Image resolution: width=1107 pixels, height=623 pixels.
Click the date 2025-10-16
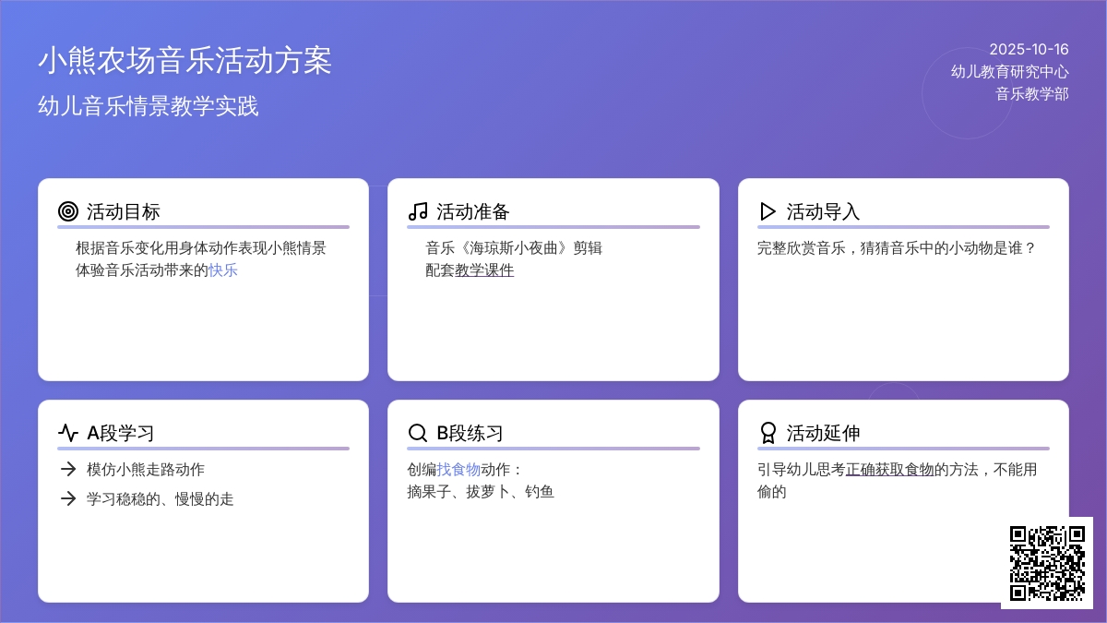(1029, 49)
